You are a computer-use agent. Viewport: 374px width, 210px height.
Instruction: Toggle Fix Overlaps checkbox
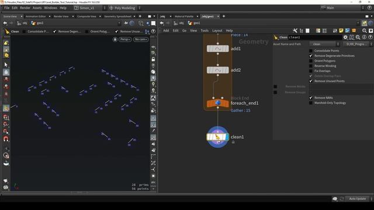click(311, 71)
